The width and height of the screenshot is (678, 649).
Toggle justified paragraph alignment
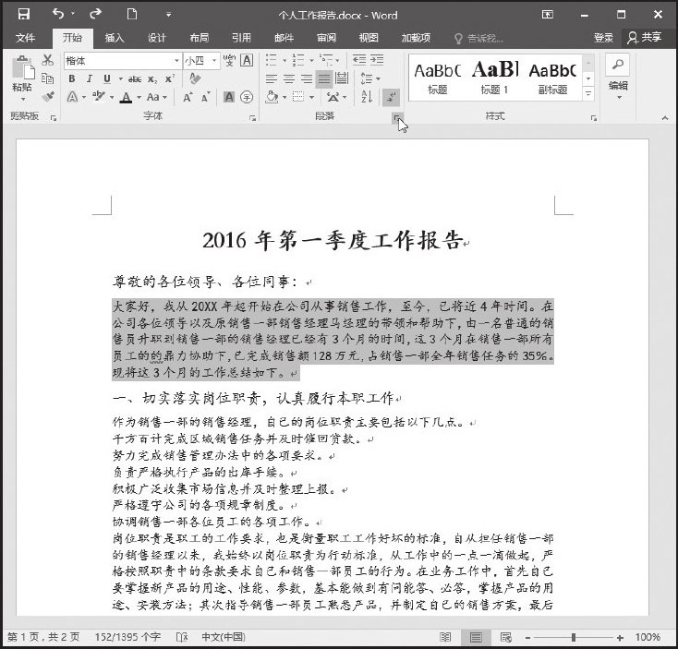click(324, 78)
